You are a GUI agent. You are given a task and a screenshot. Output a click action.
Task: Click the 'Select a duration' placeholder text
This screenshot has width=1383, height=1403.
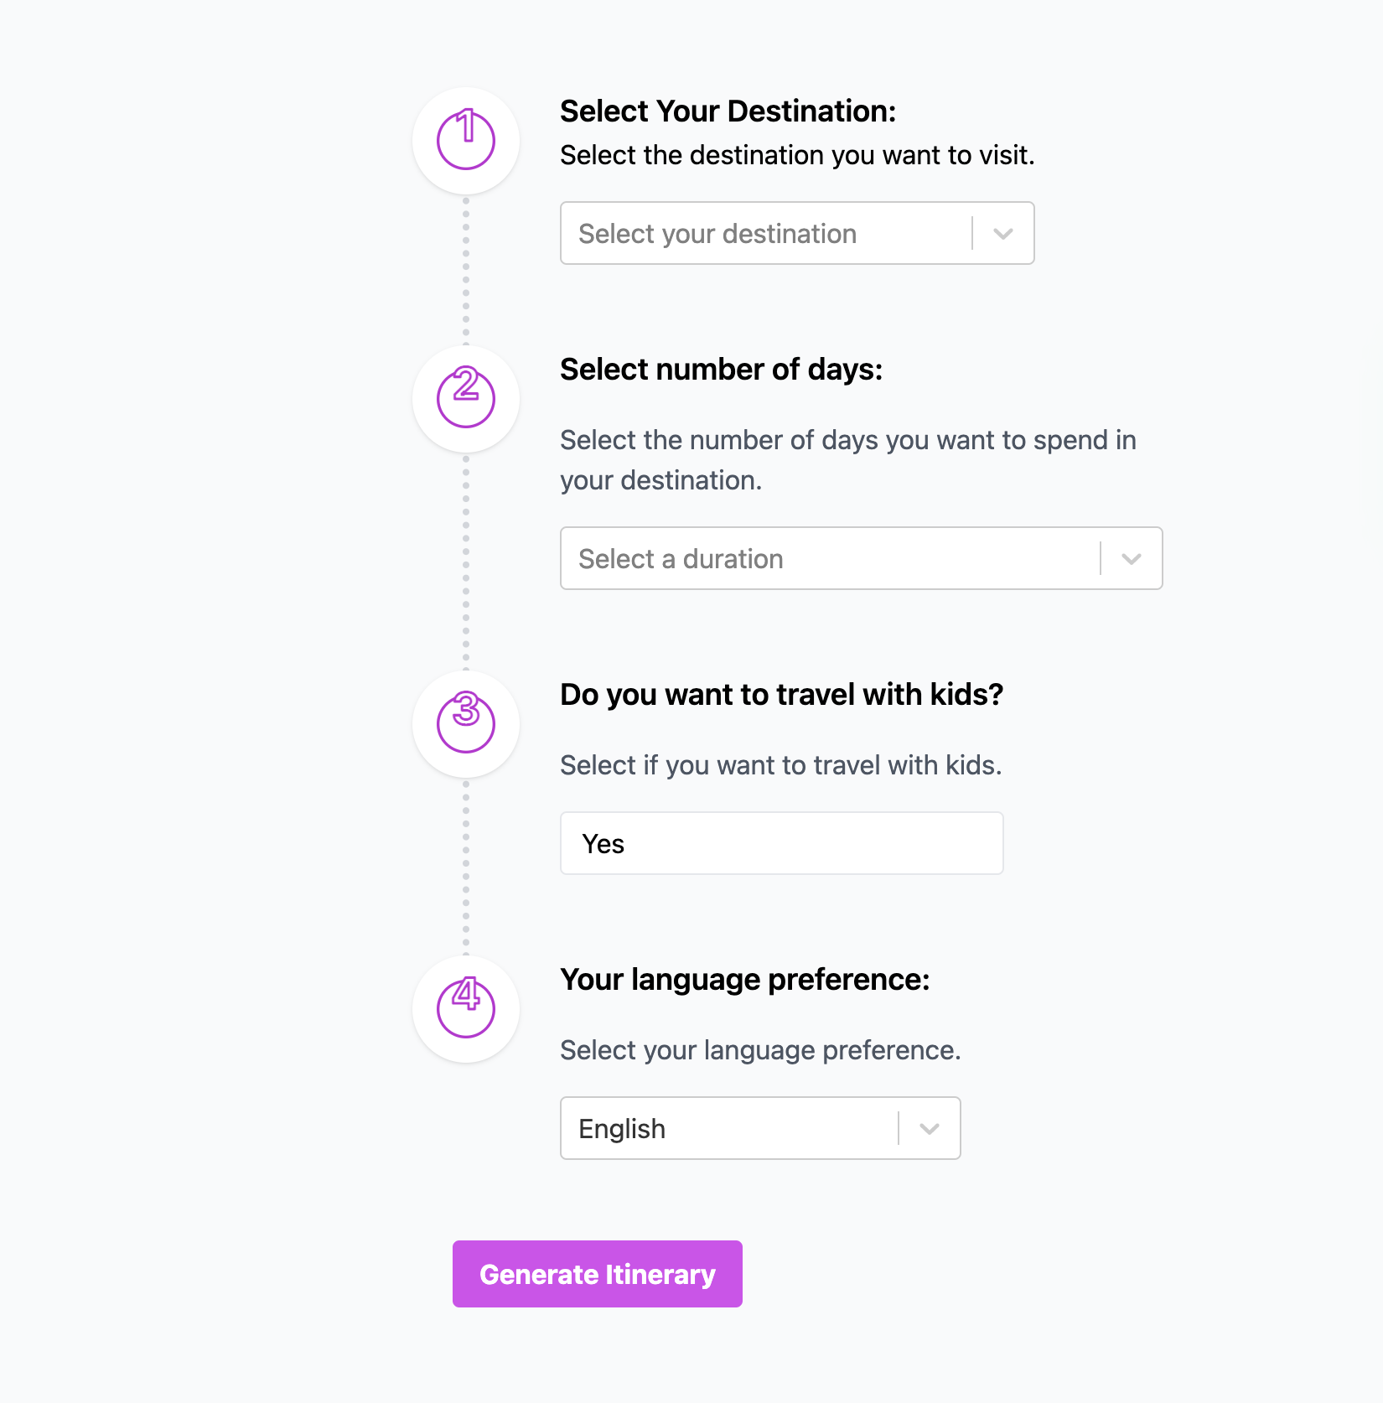point(681,559)
